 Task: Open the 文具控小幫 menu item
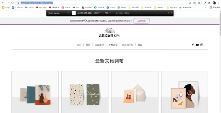[x=128, y=45]
